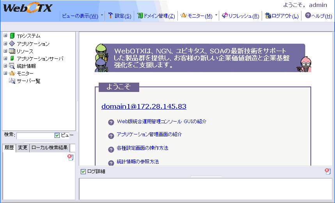
Task: Switch to the ローカル検索結果 tab
Action: pos(50,148)
